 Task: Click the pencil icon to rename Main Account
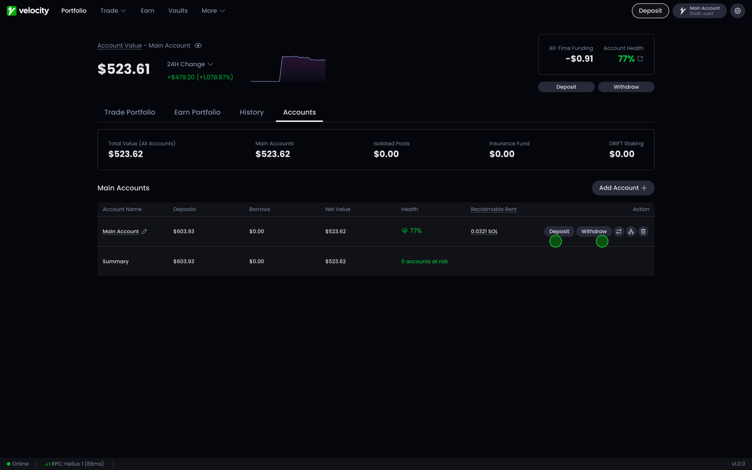(x=144, y=232)
